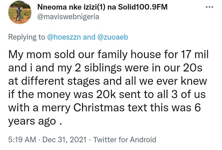The height and width of the screenshot is (150, 222).
Task: Click the tweet line starting 'My mom sold'
Action: click(109, 55)
